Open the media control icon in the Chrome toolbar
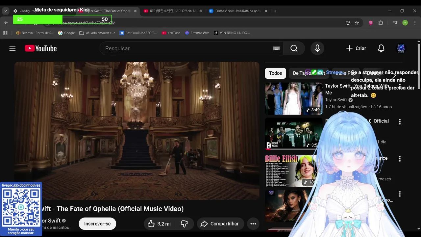The height and width of the screenshot is (237, 421). pyautogui.click(x=395, y=23)
